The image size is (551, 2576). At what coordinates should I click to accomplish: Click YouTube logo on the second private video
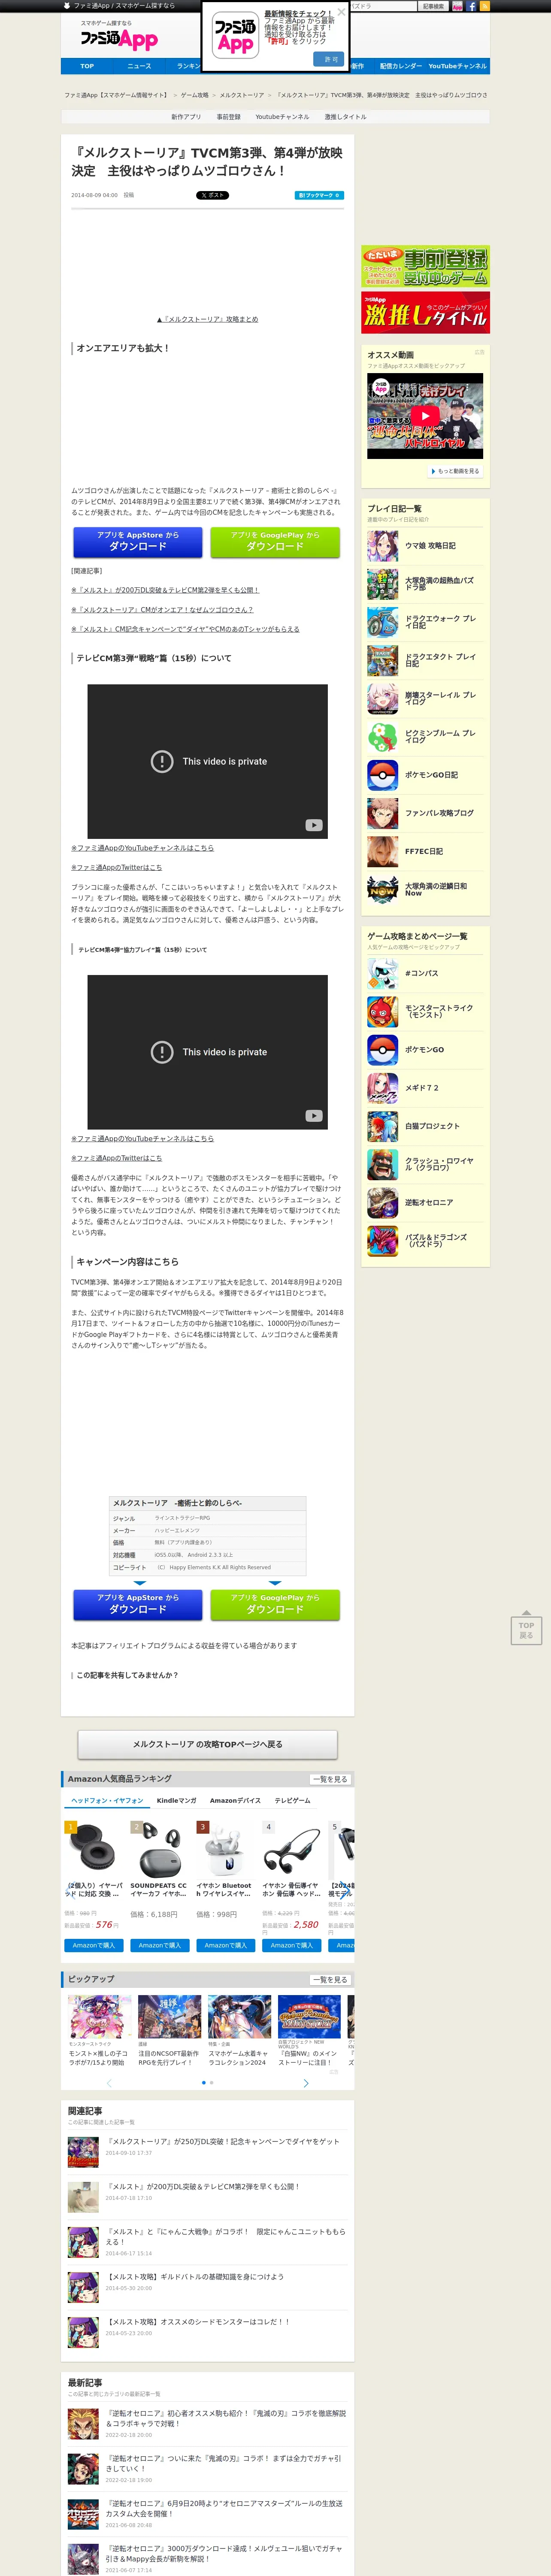pyautogui.click(x=314, y=1116)
